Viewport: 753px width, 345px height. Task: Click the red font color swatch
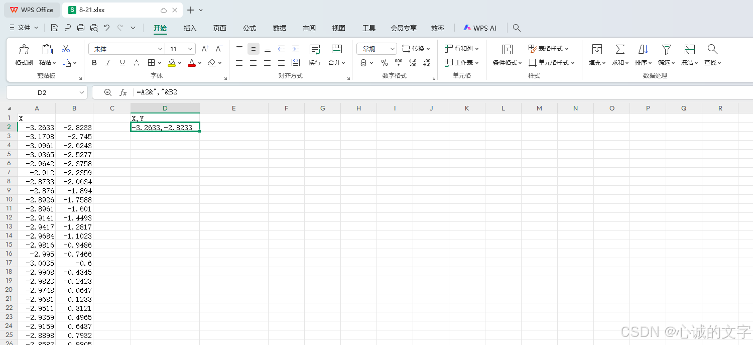(191, 65)
